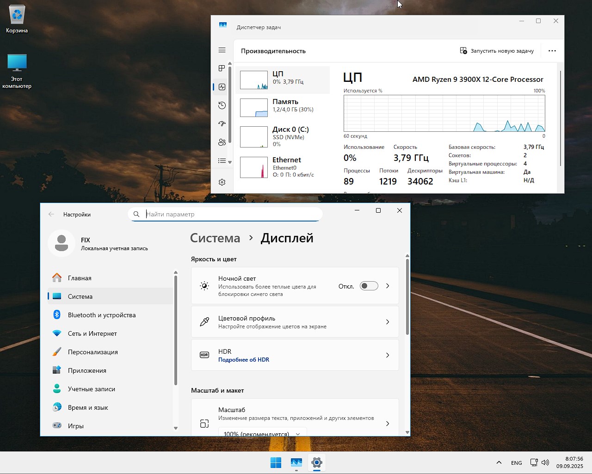This screenshot has width=592, height=474.
Task: Toggle the Night light switch on
Action: (369, 286)
